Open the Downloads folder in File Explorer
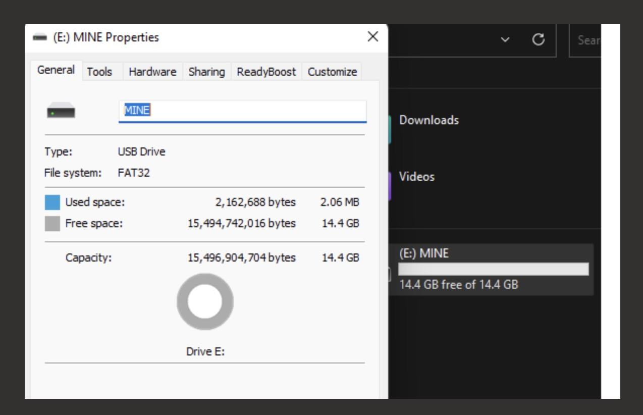This screenshot has width=643, height=415. tap(429, 120)
